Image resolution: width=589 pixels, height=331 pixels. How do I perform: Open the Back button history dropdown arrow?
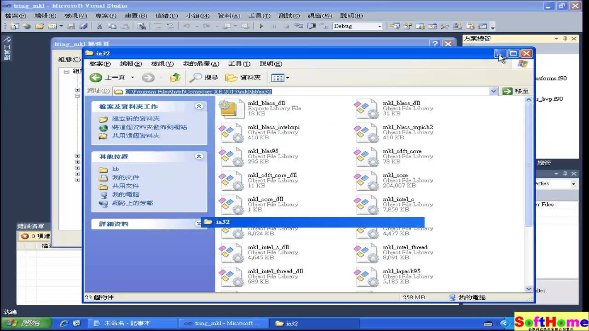point(133,78)
